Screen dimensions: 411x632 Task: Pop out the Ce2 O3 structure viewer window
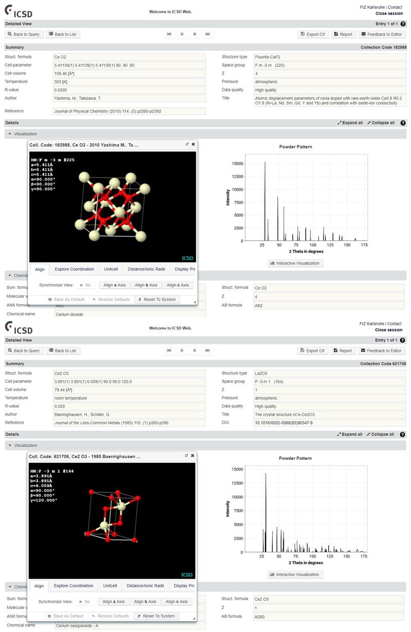(186, 455)
